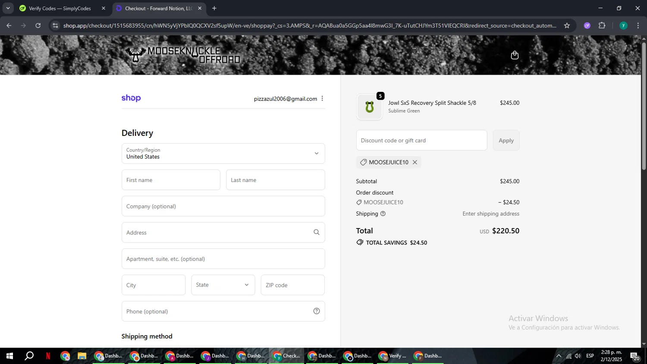Click the Discount code or gift card field
This screenshot has height=364, width=647.
(x=421, y=140)
